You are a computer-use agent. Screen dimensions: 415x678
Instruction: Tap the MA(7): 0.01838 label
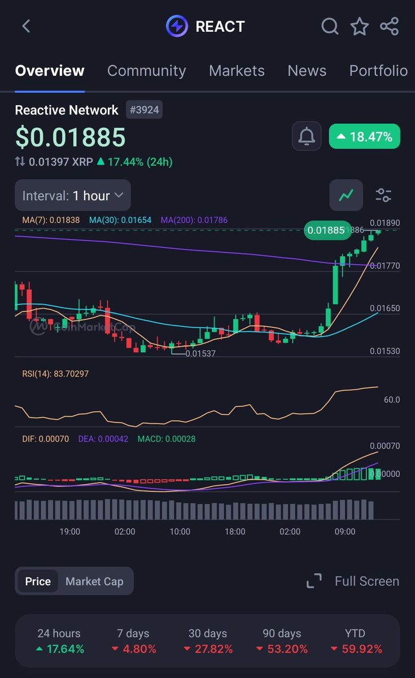click(51, 220)
